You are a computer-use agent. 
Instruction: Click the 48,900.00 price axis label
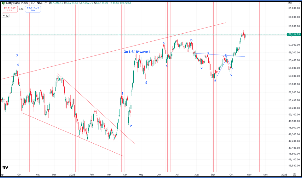(295, 128)
